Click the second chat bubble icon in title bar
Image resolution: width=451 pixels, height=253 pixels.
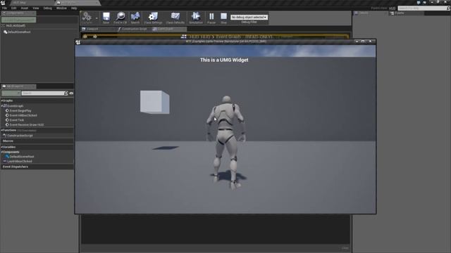click(424, 2)
